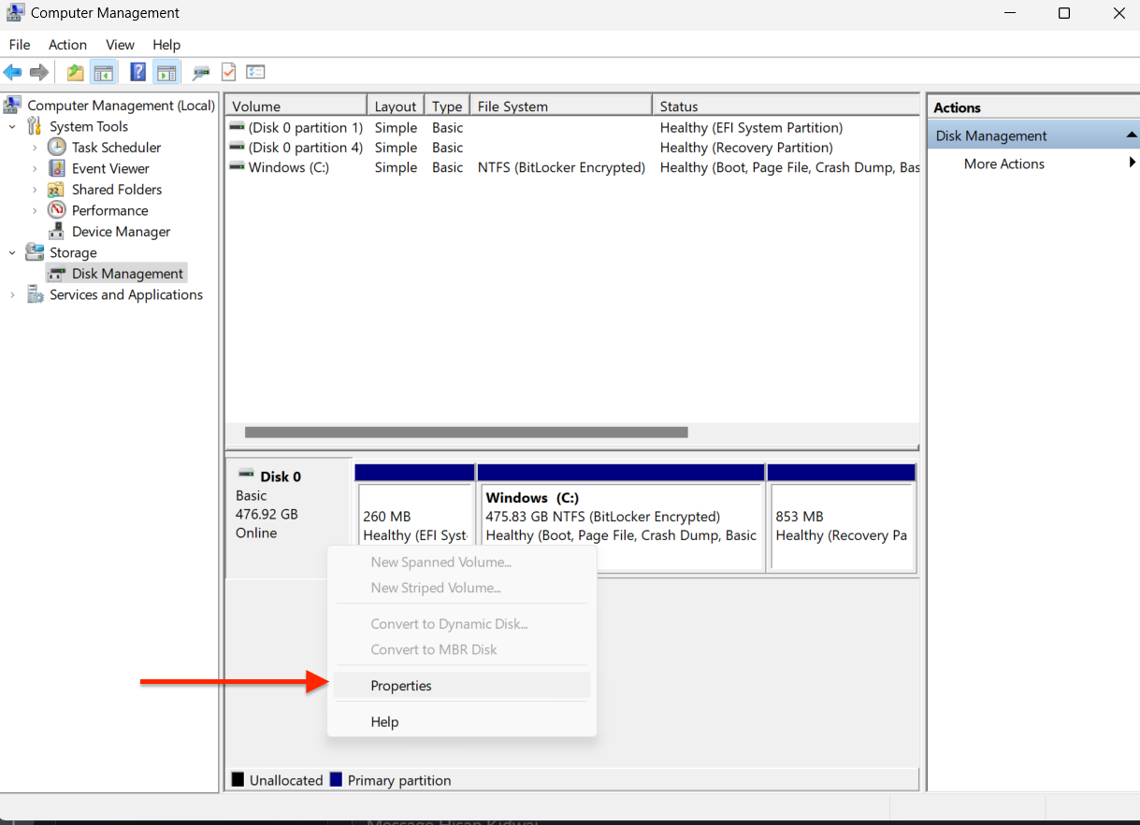
Task: Select Properties from the context menu
Action: coord(401,686)
